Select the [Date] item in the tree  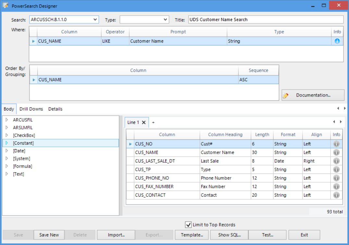[19, 151]
